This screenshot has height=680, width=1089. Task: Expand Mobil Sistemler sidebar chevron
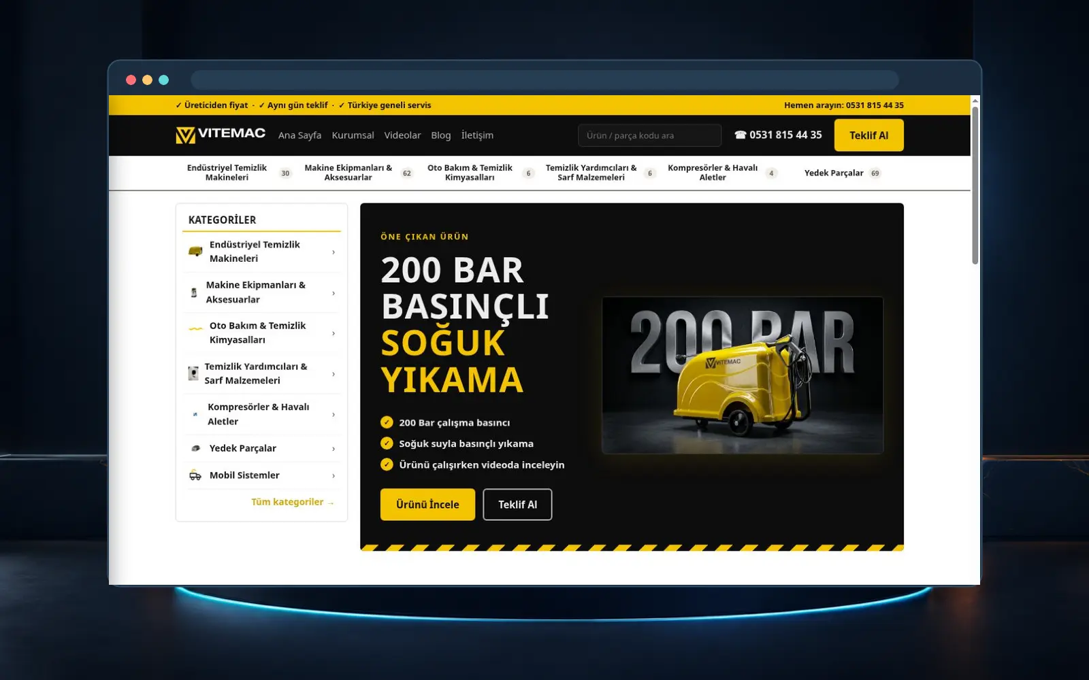334,476
